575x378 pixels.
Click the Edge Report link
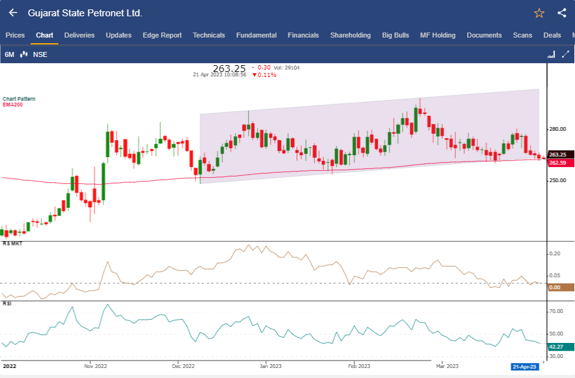click(x=162, y=35)
